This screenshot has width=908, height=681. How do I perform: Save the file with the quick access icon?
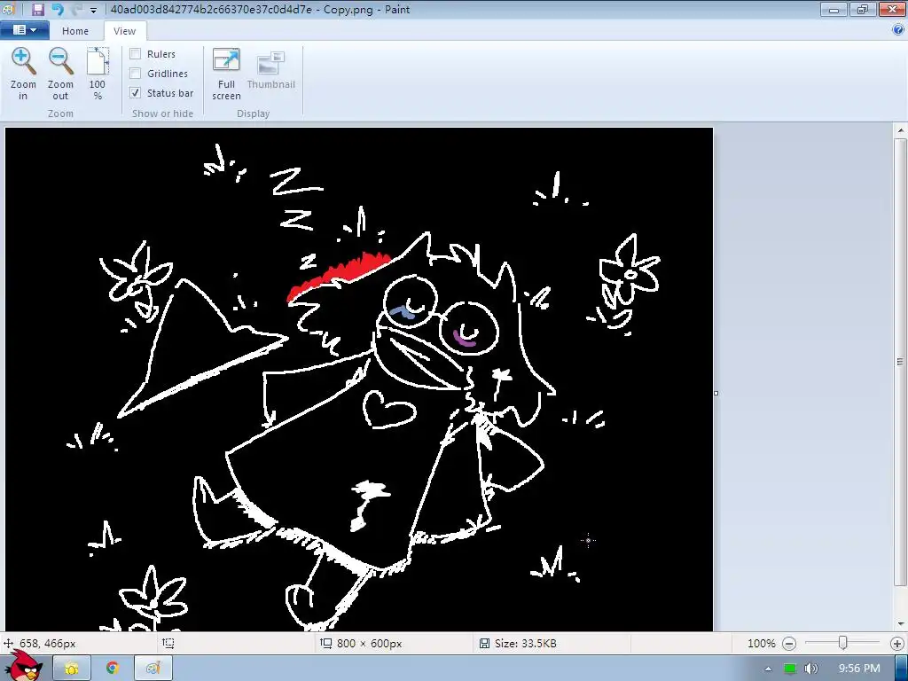(38, 9)
